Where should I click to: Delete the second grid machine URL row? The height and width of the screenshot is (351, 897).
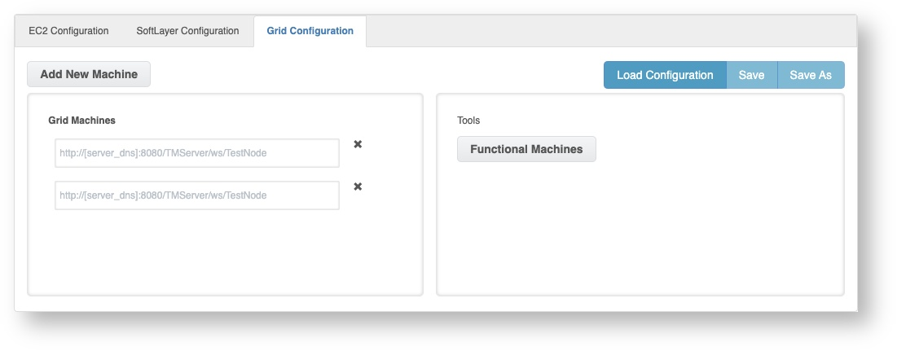click(358, 186)
